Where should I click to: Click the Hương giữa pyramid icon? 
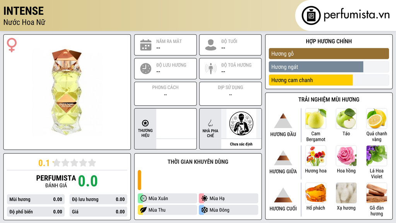coord(283,158)
